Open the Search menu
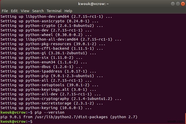The height and width of the screenshot is (124, 186). tap(38, 11)
